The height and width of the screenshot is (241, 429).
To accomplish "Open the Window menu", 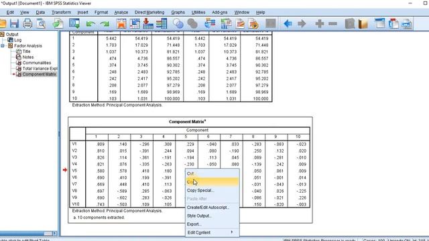I will click(242, 12).
